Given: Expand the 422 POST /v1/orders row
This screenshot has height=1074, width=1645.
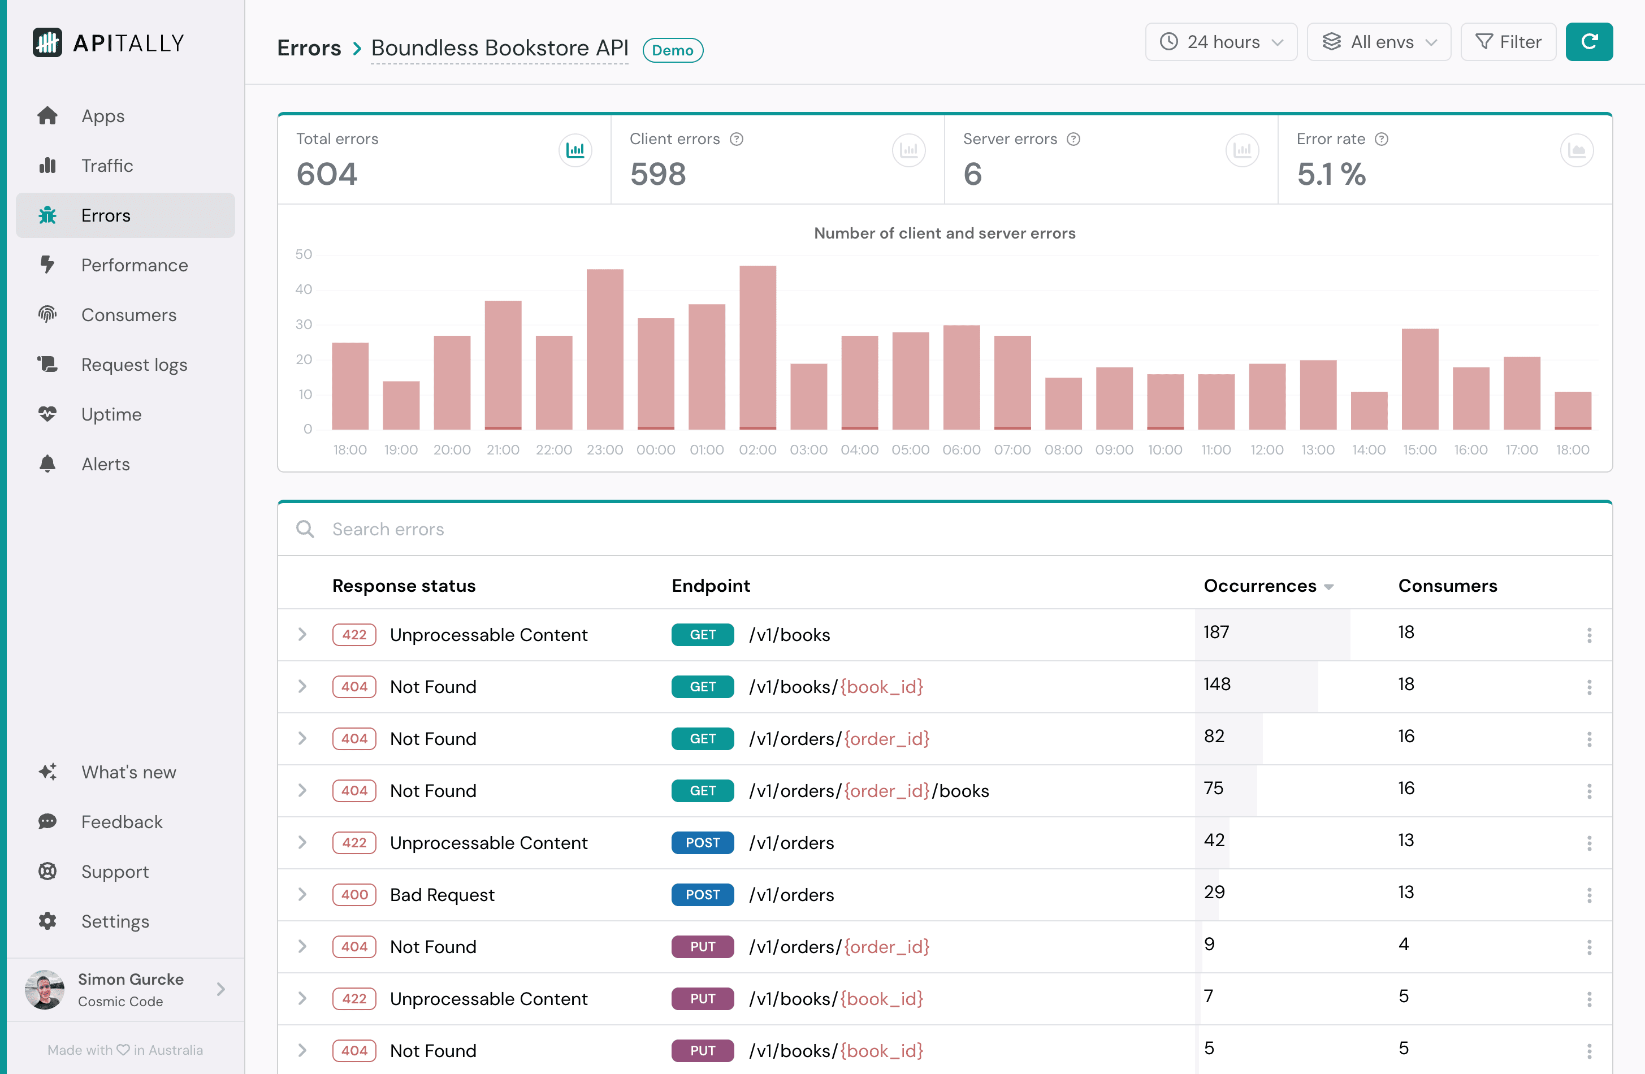Looking at the screenshot, I should pyautogui.click(x=302, y=842).
